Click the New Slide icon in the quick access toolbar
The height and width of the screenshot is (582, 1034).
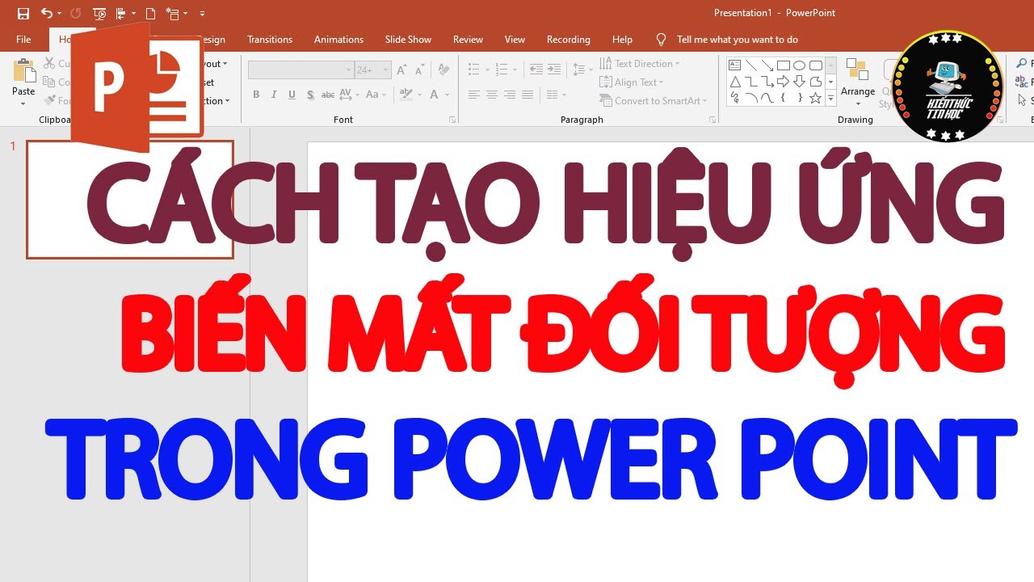pos(172,13)
